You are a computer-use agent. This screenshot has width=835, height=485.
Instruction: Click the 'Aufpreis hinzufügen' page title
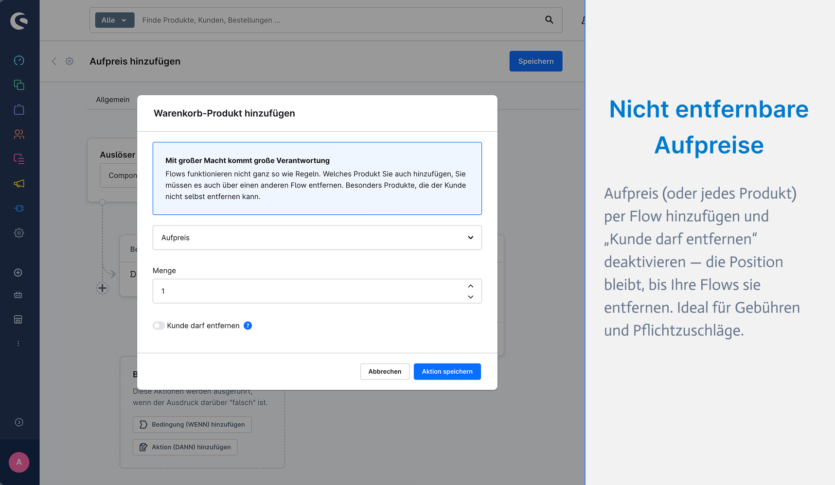click(x=135, y=61)
